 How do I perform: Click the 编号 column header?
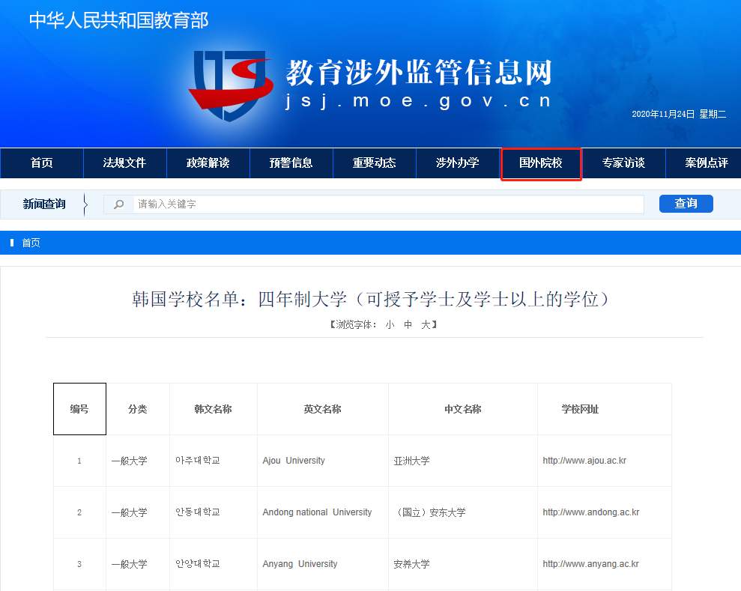point(79,409)
